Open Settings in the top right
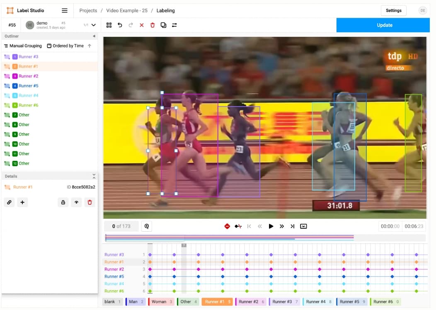This screenshot has width=436, height=310. (393, 10)
